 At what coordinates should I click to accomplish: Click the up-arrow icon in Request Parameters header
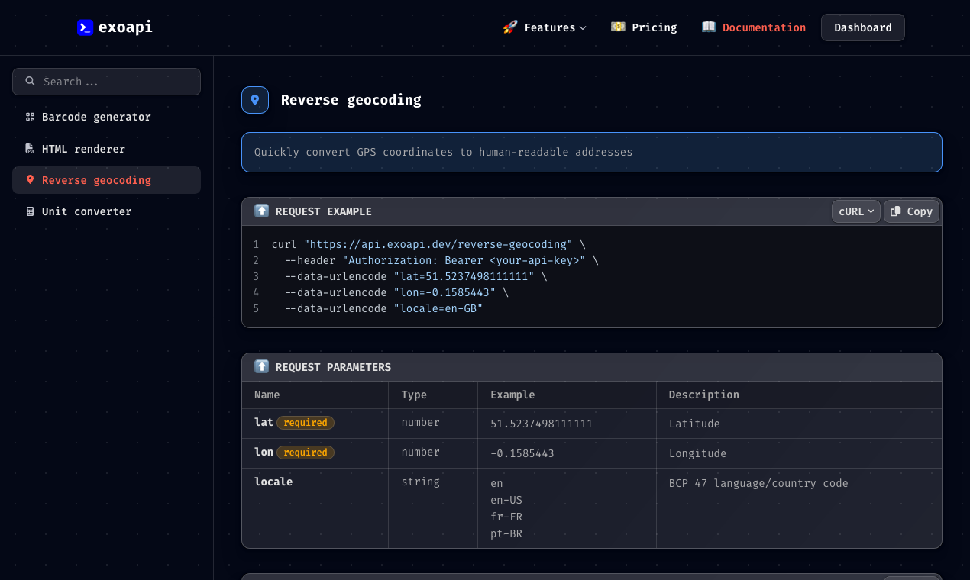[x=262, y=366]
